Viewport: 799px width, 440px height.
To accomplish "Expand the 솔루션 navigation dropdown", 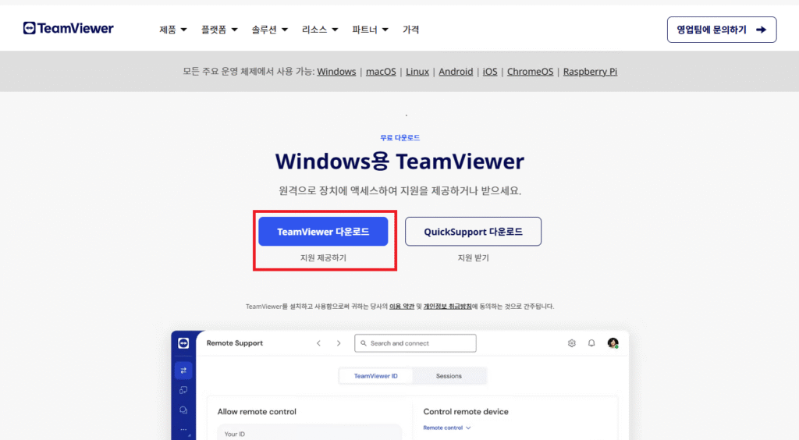I will 269,30.
